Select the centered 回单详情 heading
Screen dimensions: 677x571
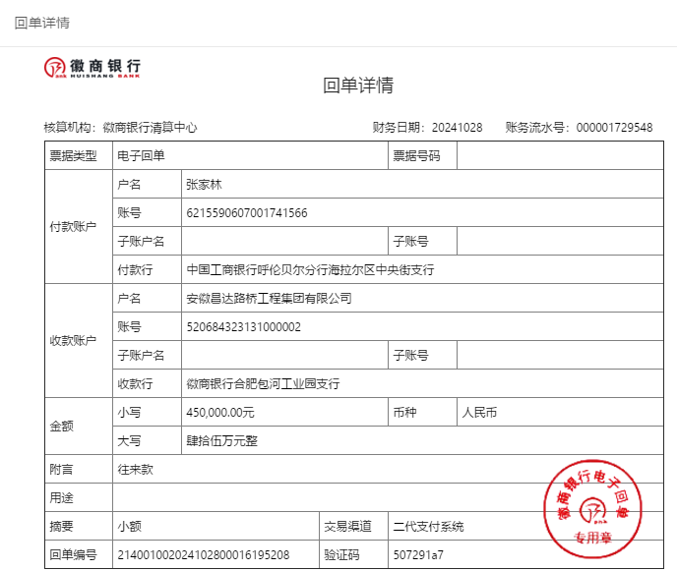click(358, 86)
